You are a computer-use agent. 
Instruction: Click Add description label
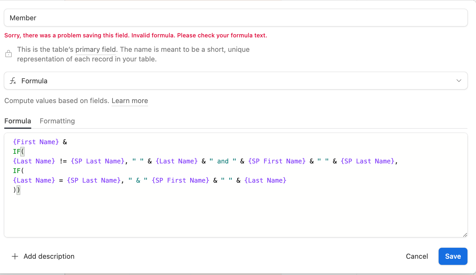click(49, 256)
